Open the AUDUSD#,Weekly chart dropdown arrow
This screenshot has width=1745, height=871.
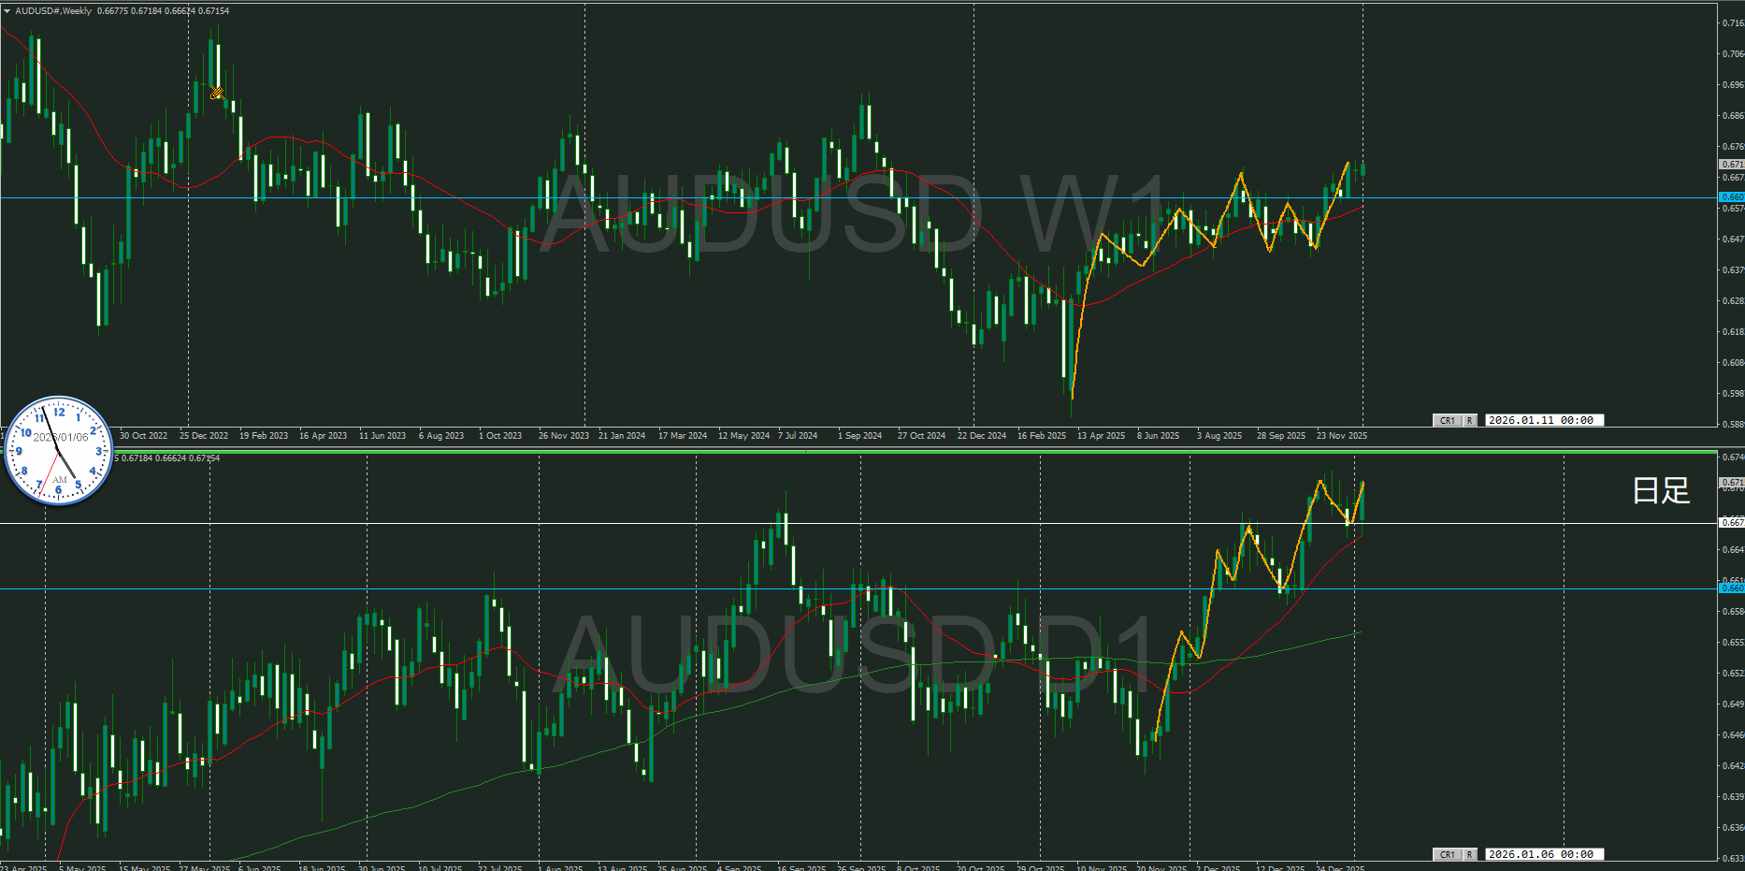click(7, 11)
